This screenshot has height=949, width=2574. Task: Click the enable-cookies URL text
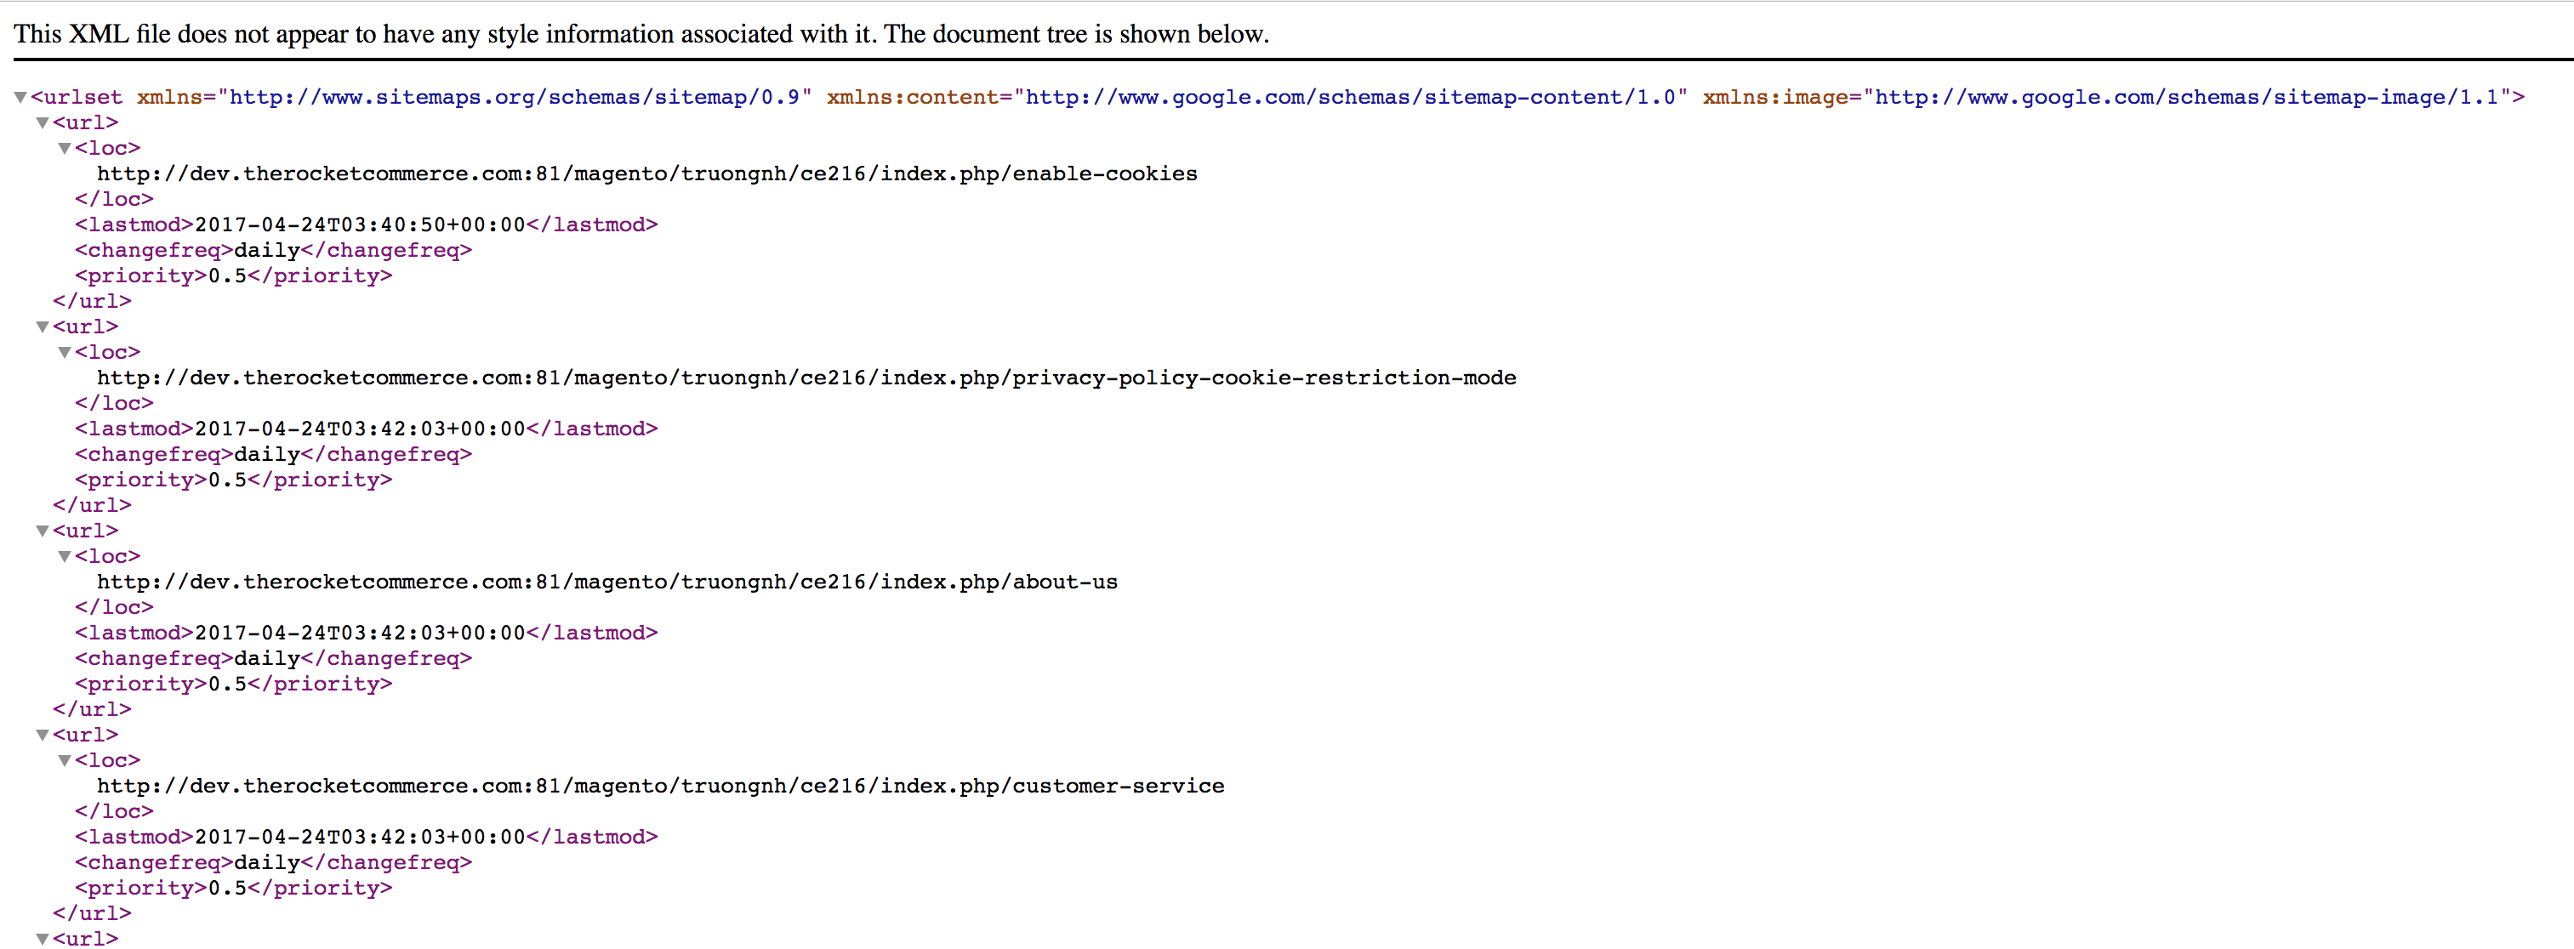pyautogui.click(x=646, y=173)
